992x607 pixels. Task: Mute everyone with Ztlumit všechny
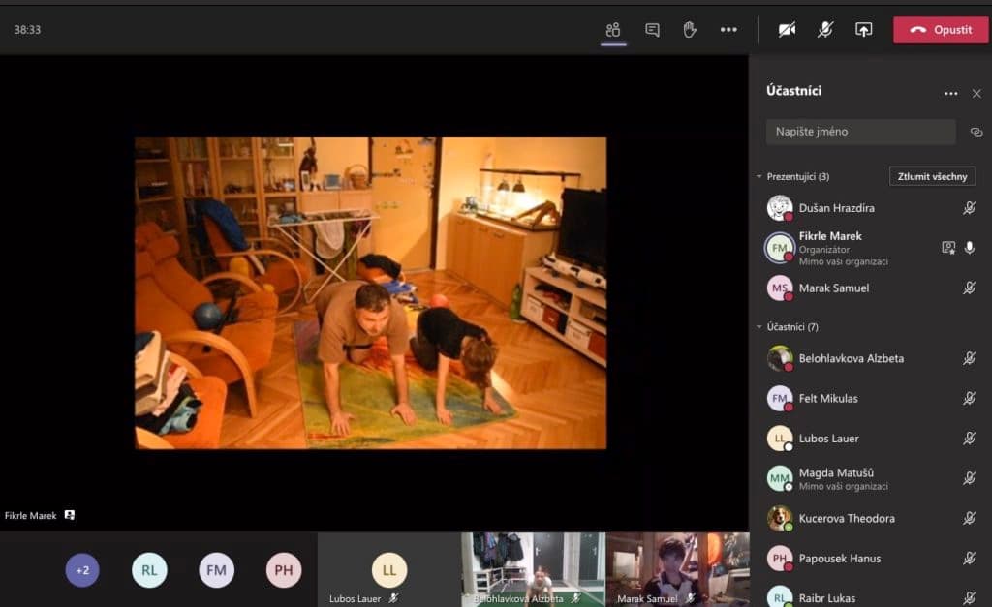click(932, 176)
